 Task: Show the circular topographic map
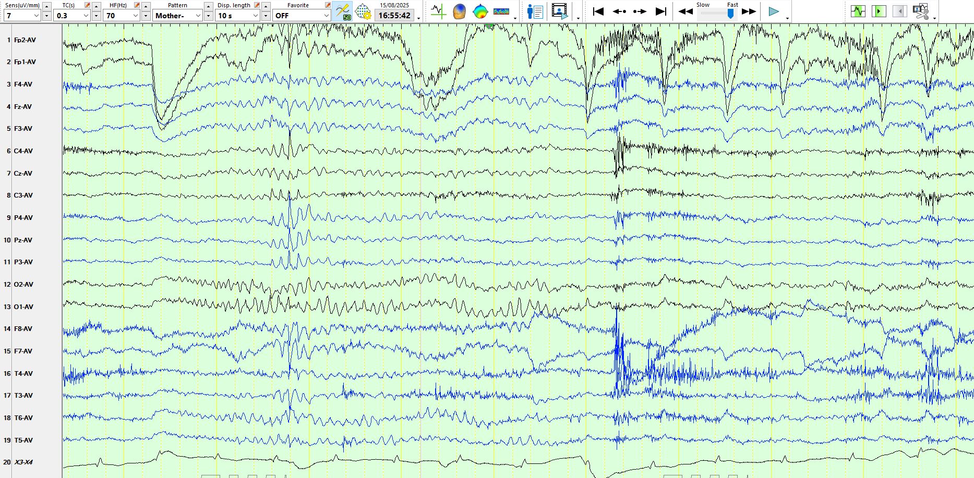(x=480, y=11)
